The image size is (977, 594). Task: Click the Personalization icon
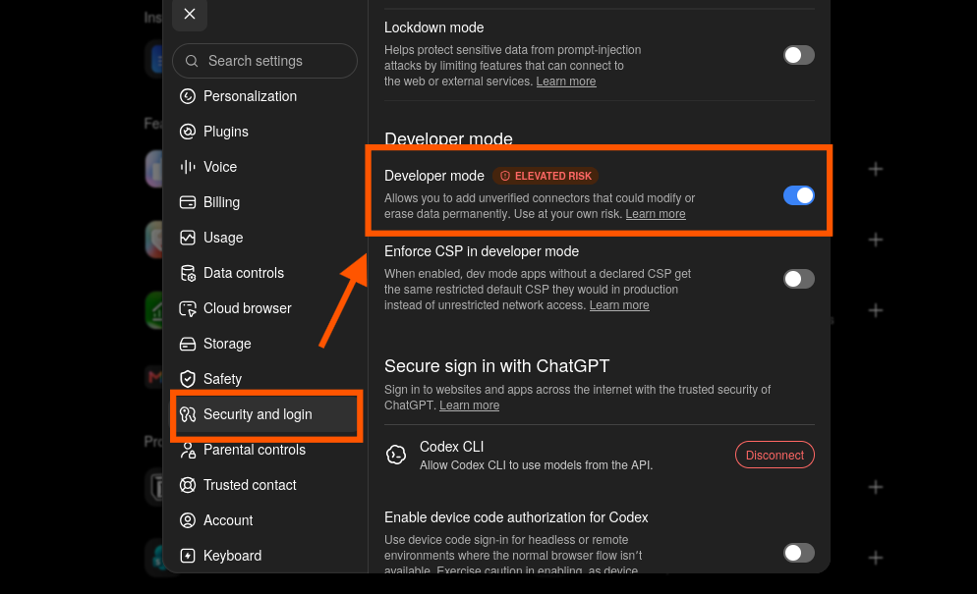click(188, 96)
